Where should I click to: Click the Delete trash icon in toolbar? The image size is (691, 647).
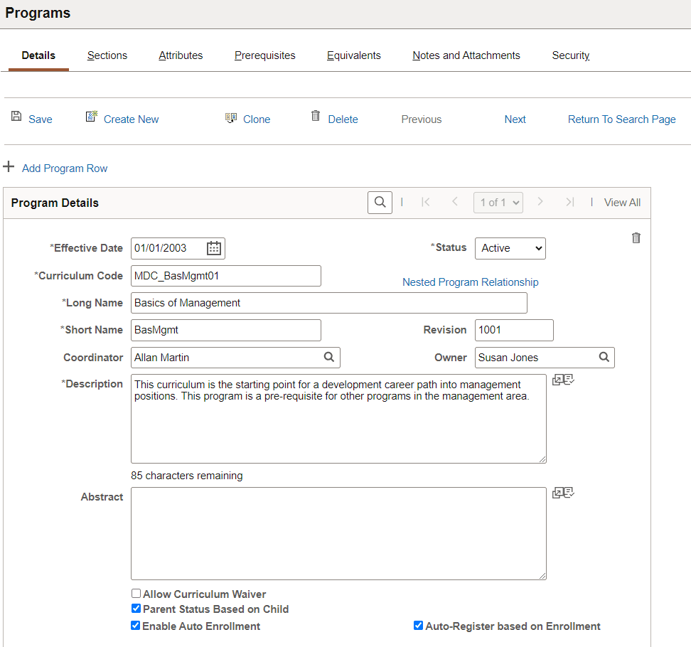316,116
